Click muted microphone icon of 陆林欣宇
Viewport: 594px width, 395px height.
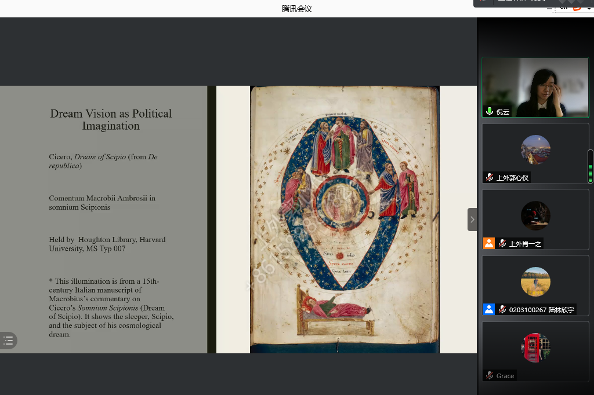point(502,310)
